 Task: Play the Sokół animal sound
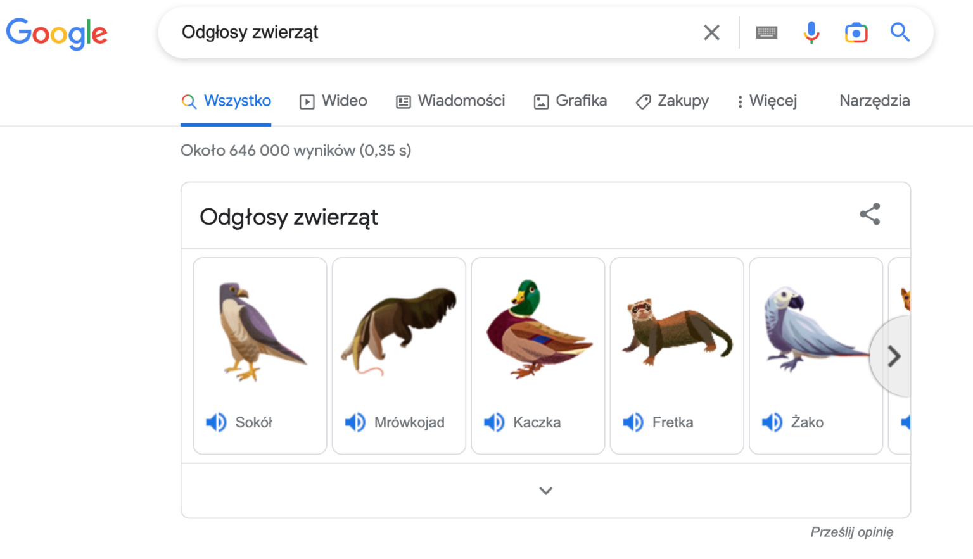click(216, 422)
